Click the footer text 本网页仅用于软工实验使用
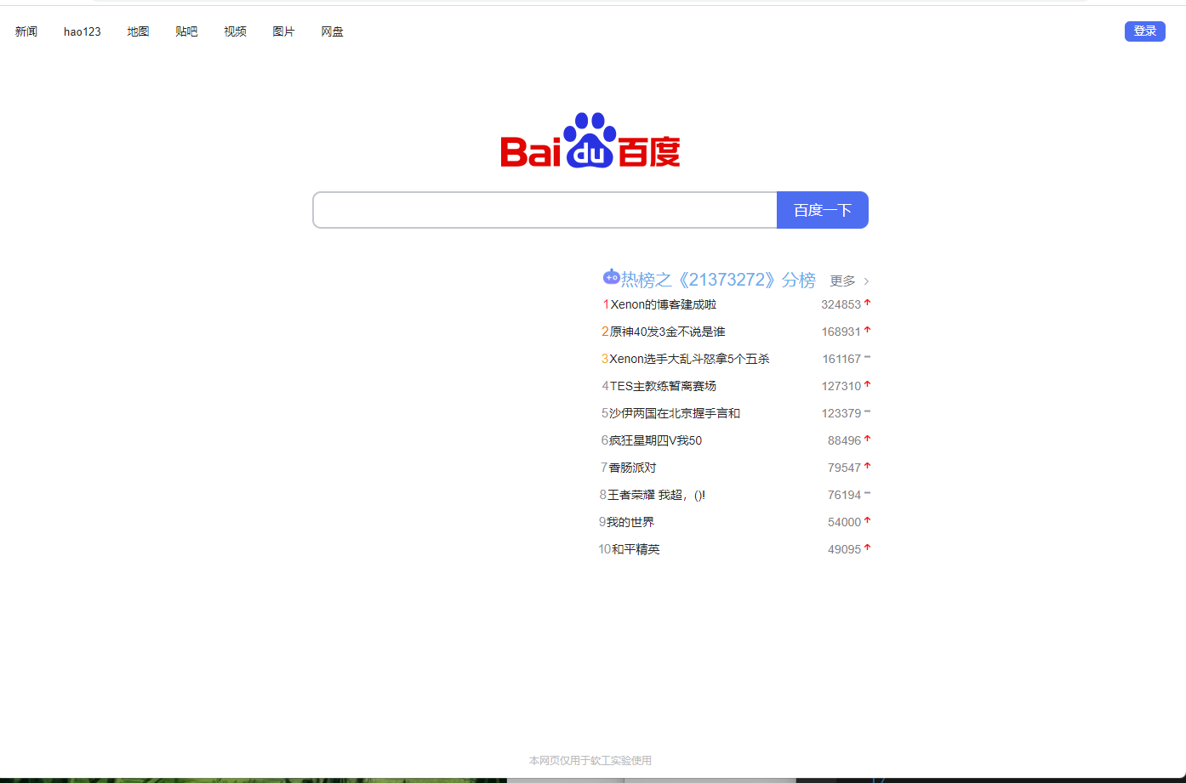This screenshot has height=783, width=1186. coord(590,761)
